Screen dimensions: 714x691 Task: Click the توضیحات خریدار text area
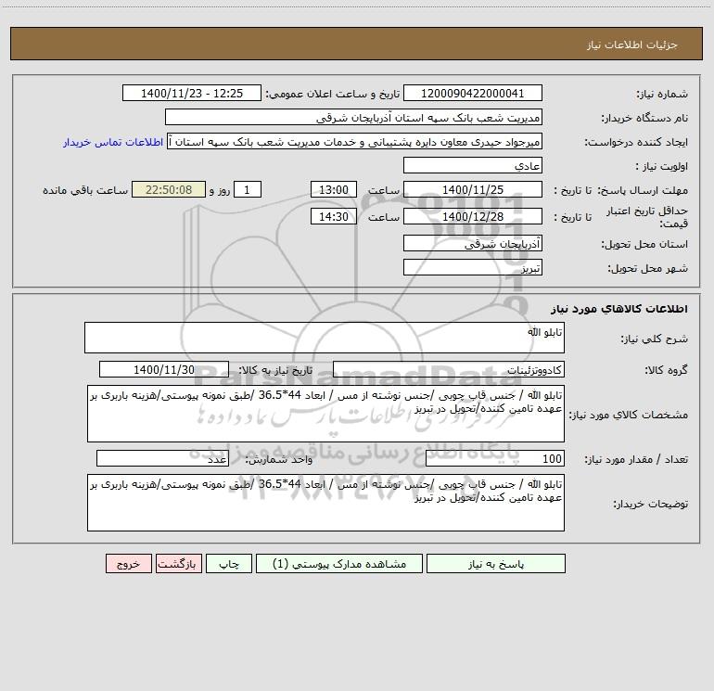(x=325, y=503)
